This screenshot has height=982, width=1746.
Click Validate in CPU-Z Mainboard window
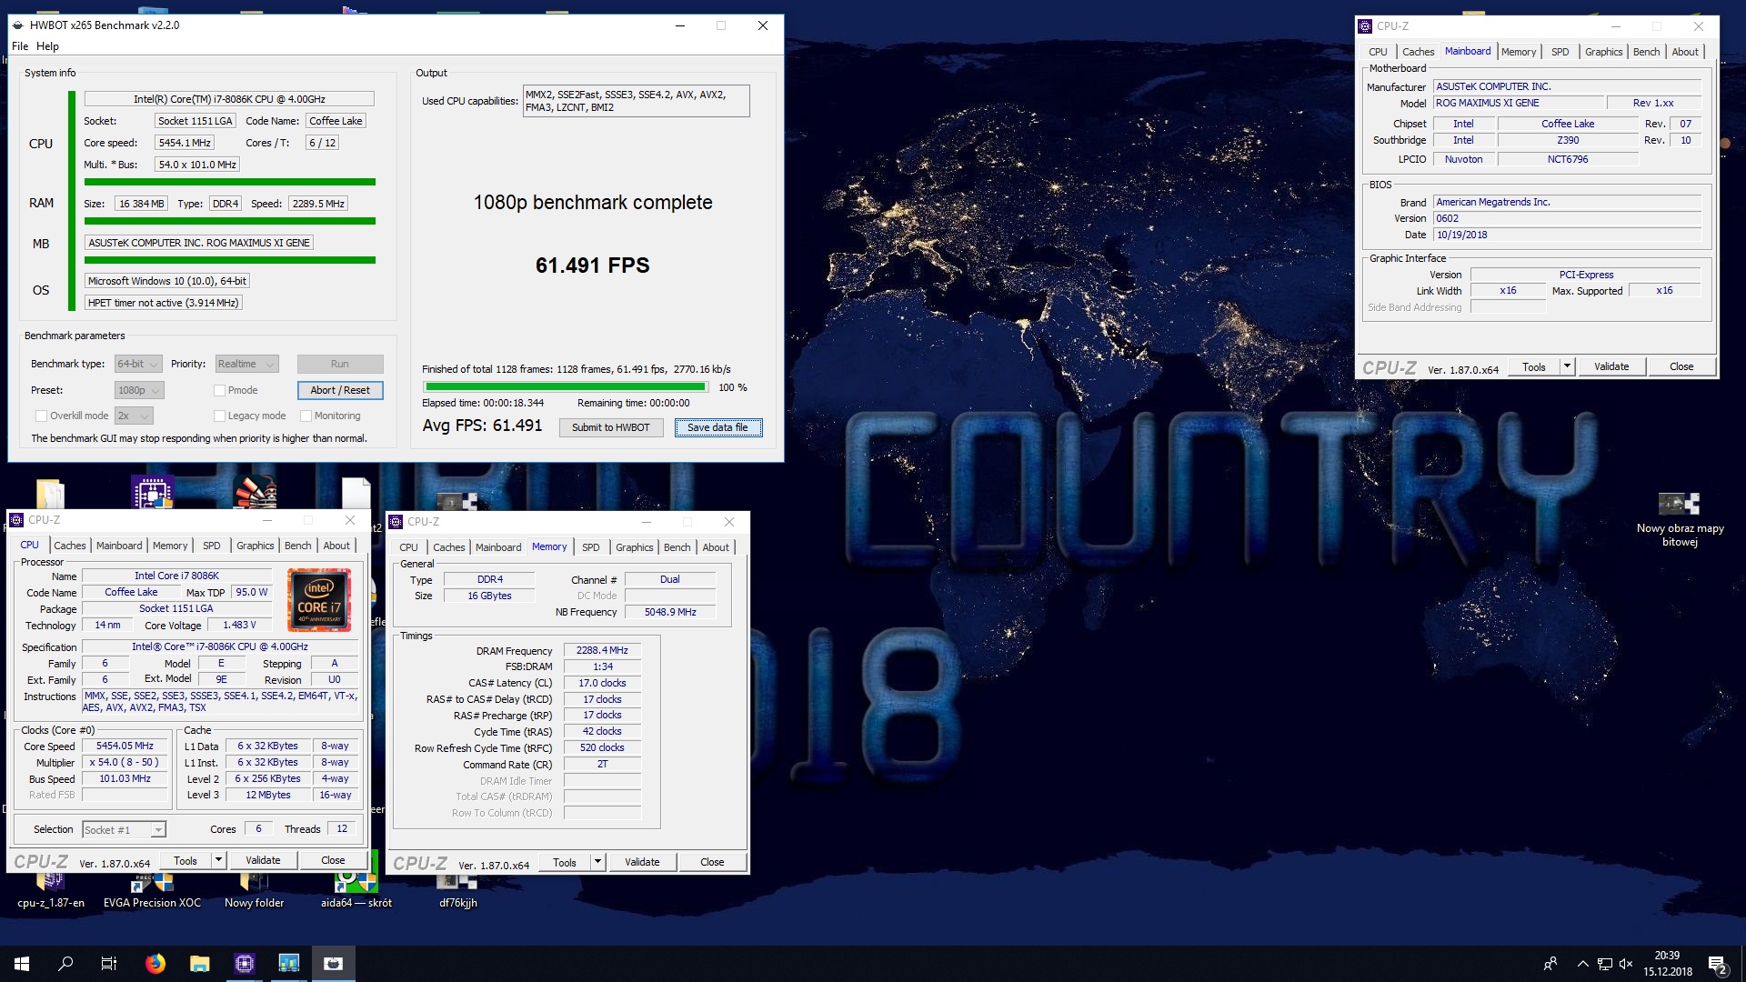[x=1611, y=366]
